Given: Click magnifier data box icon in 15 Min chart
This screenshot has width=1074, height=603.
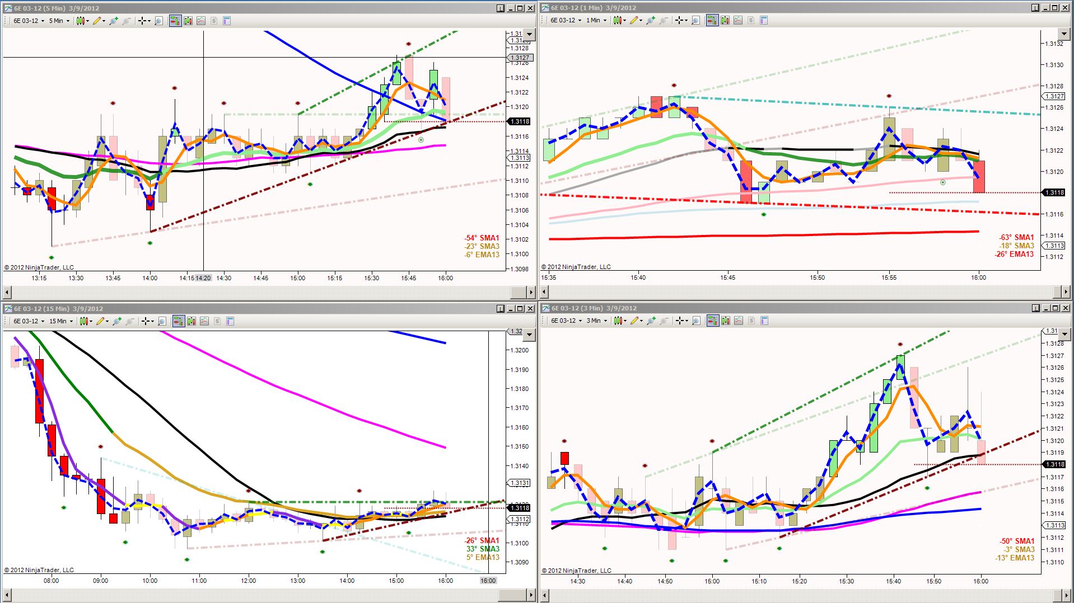Looking at the screenshot, I should (x=162, y=321).
